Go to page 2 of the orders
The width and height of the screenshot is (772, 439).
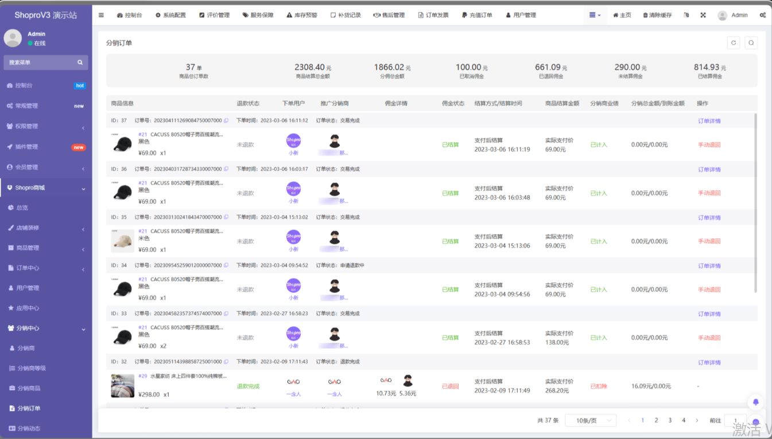[656, 420]
